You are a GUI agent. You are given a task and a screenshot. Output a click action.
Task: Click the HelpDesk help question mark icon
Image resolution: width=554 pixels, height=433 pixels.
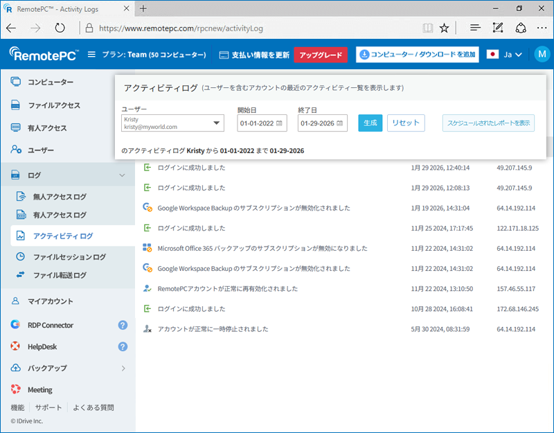click(x=123, y=346)
